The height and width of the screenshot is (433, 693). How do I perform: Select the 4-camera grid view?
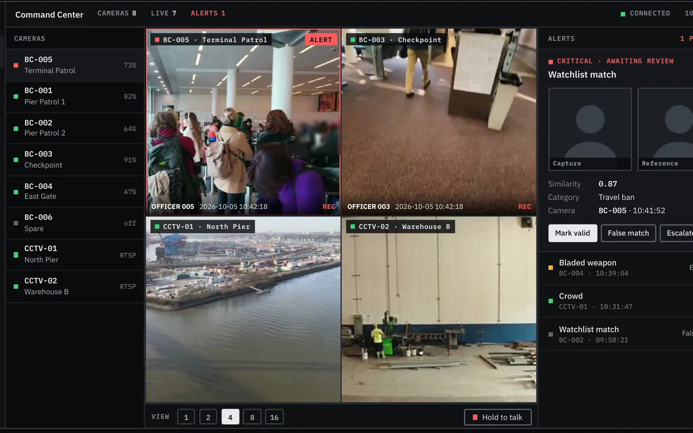coord(230,417)
